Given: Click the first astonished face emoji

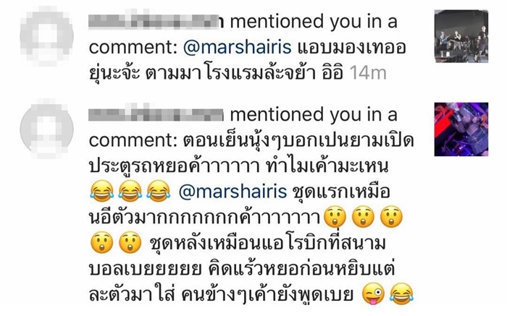Looking at the screenshot, I should pos(335,217).
